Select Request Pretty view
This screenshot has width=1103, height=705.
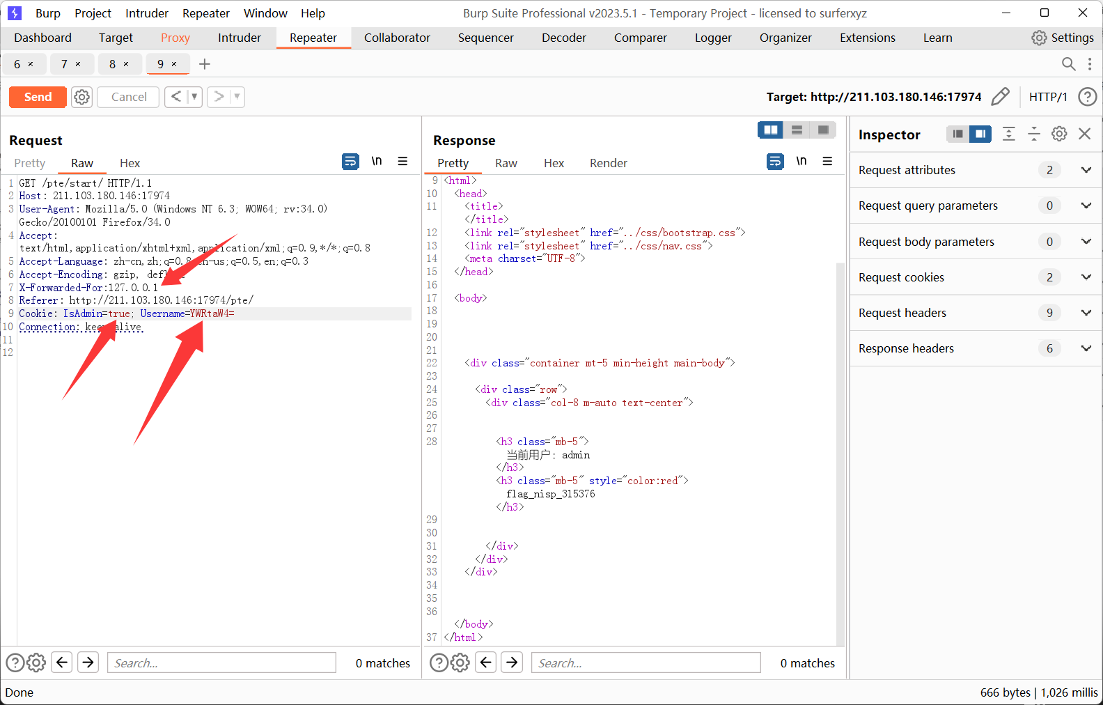(30, 163)
